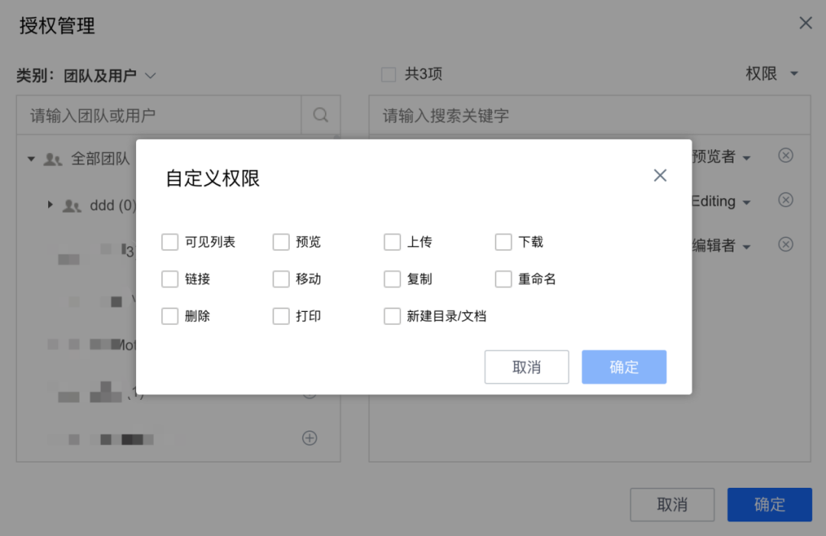This screenshot has width=826, height=536.
Task: Remove the 编辑者 entry with circled X
Action: point(785,245)
